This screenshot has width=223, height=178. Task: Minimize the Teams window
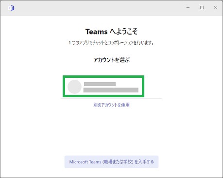(188, 8)
